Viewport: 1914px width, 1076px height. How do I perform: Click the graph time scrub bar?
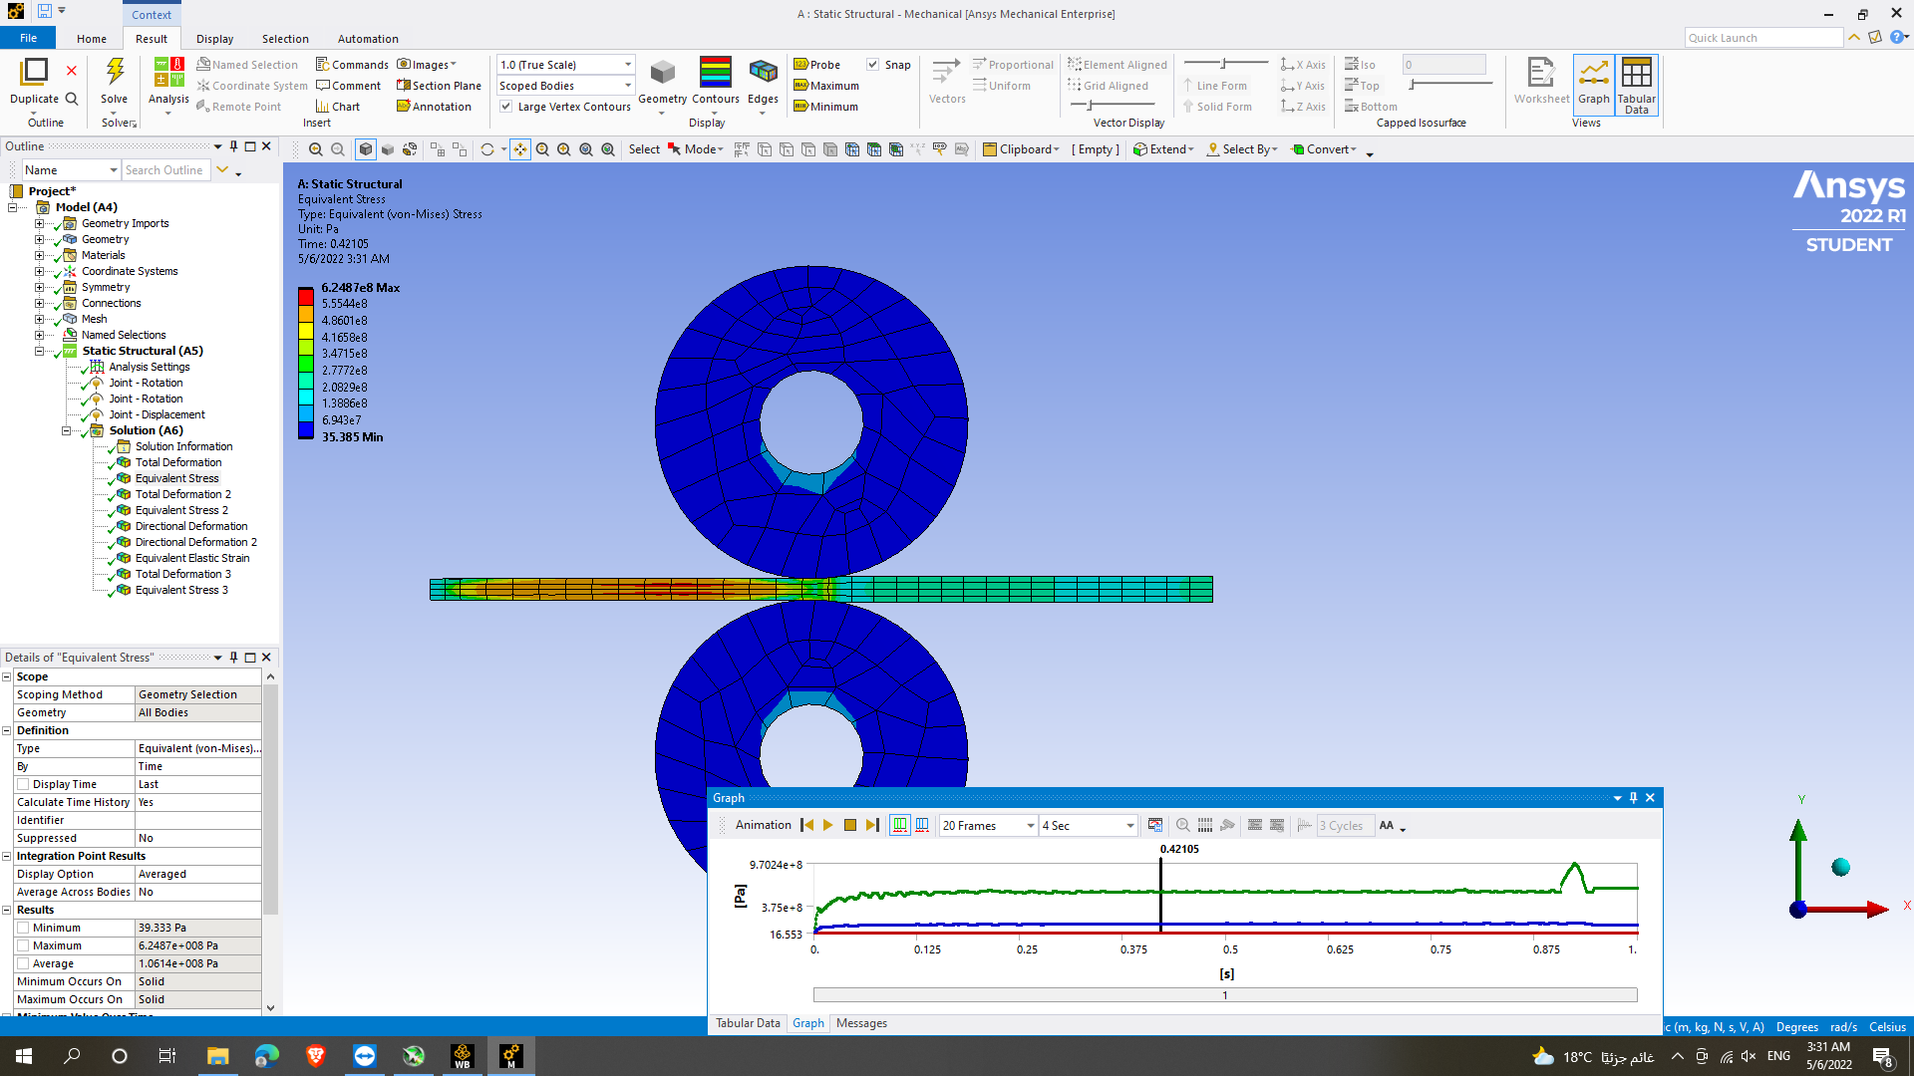[1225, 995]
